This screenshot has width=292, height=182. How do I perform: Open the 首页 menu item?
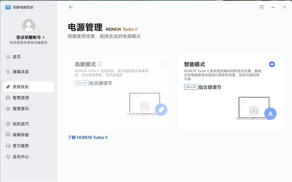[x=29, y=57]
